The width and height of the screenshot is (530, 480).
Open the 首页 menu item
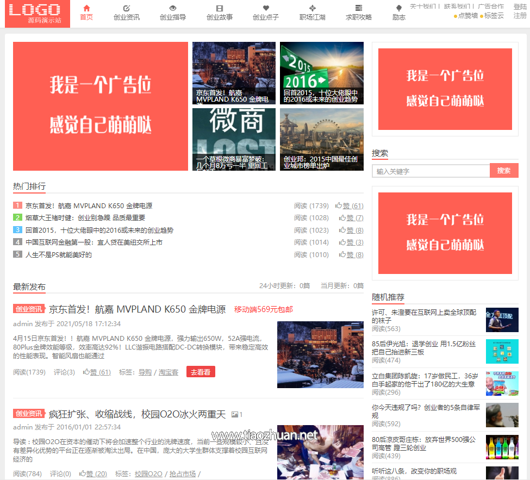pos(86,17)
